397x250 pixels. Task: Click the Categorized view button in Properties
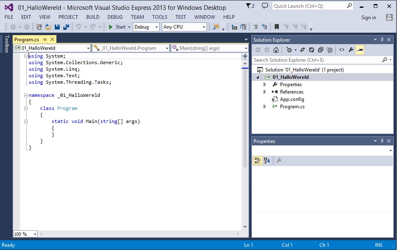[x=258, y=161]
